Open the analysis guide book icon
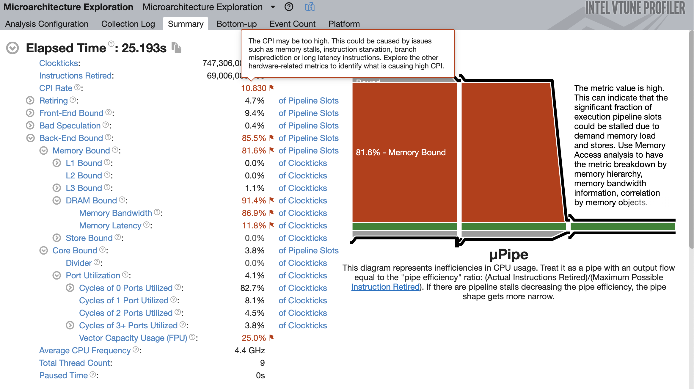The image size is (694, 389). pyautogui.click(x=310, y=7)
